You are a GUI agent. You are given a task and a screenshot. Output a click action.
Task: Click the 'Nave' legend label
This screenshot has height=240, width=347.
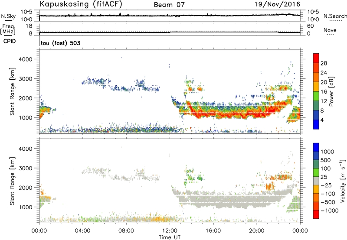[330, 30]
